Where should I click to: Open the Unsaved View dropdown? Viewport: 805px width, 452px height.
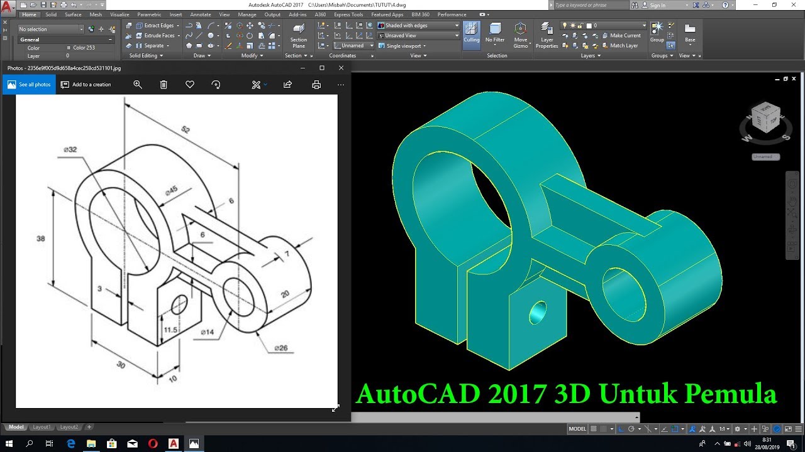point(418,36)
